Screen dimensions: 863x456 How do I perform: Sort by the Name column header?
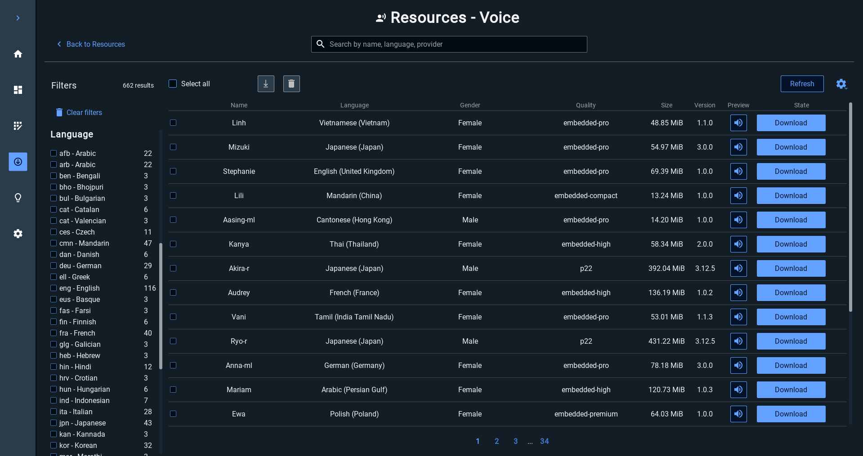pos(239,105)
